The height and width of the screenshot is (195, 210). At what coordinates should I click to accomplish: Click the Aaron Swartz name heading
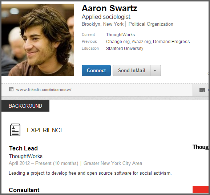click(109, 8)
